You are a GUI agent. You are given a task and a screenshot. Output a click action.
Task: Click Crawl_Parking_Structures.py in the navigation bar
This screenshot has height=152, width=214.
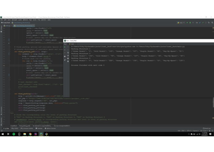pyautogui.click(x=21, y=23)
